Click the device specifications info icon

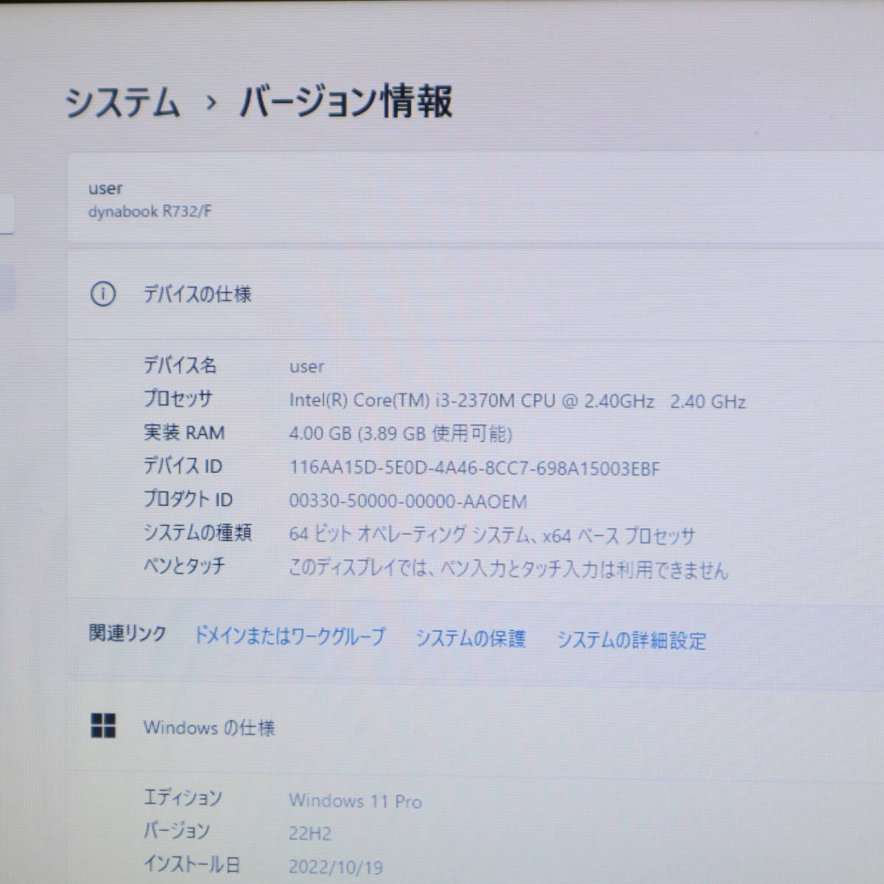click(x=102, y=295)
